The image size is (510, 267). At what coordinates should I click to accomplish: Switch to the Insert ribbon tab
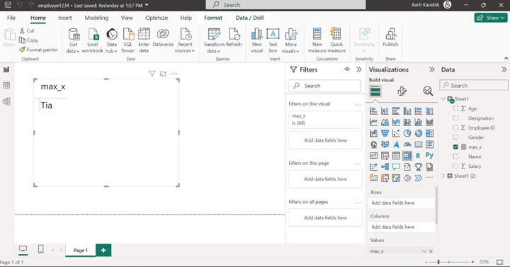point(65,18)
